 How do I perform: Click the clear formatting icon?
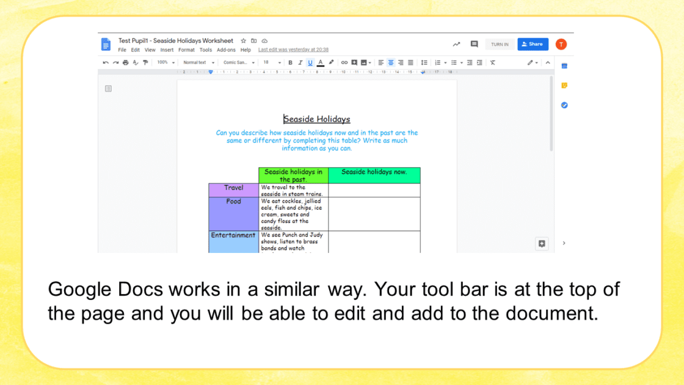[493, 62]
